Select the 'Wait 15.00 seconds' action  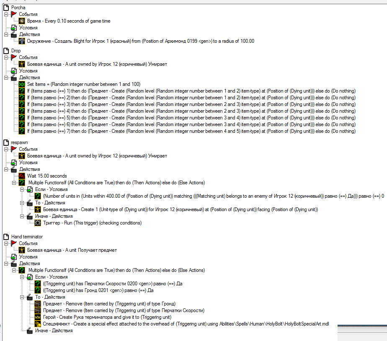(47, 176)
